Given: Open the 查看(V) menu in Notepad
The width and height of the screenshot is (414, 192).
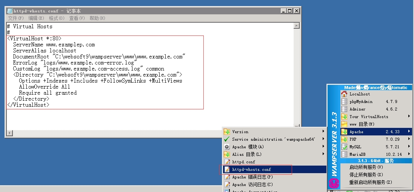Looking at the screenshot, I should pyautogui.click(x=77, y=18).
